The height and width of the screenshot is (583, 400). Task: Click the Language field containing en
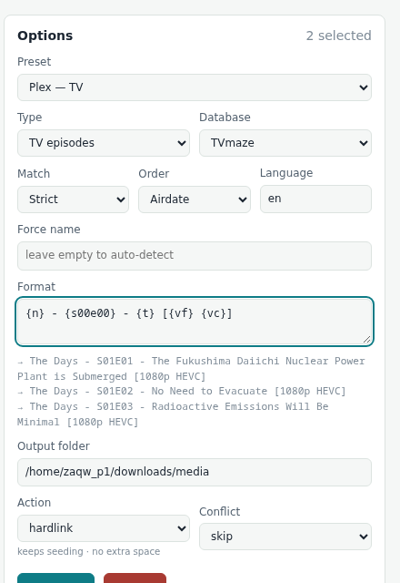[315, 199]
